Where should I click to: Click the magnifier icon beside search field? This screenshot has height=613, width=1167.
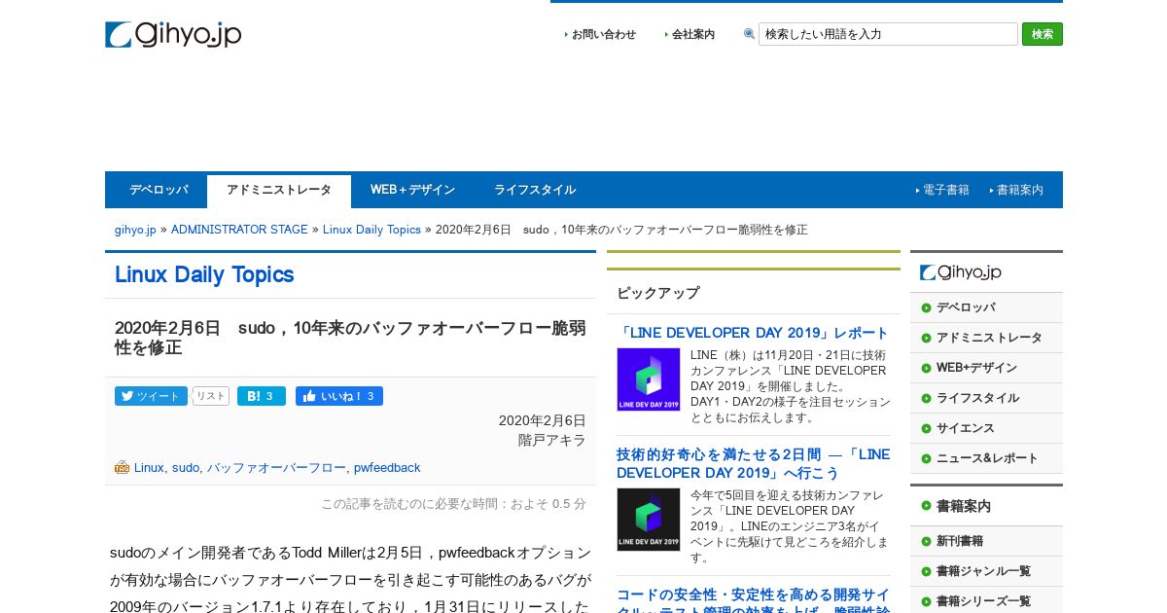click(x=750, y=34)
